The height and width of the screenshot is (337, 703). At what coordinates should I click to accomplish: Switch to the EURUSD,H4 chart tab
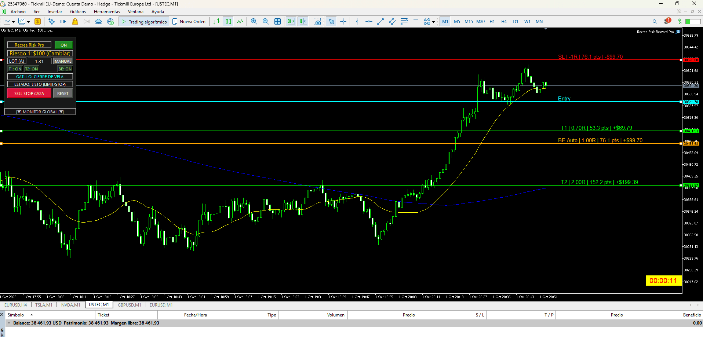click(16, 305)
